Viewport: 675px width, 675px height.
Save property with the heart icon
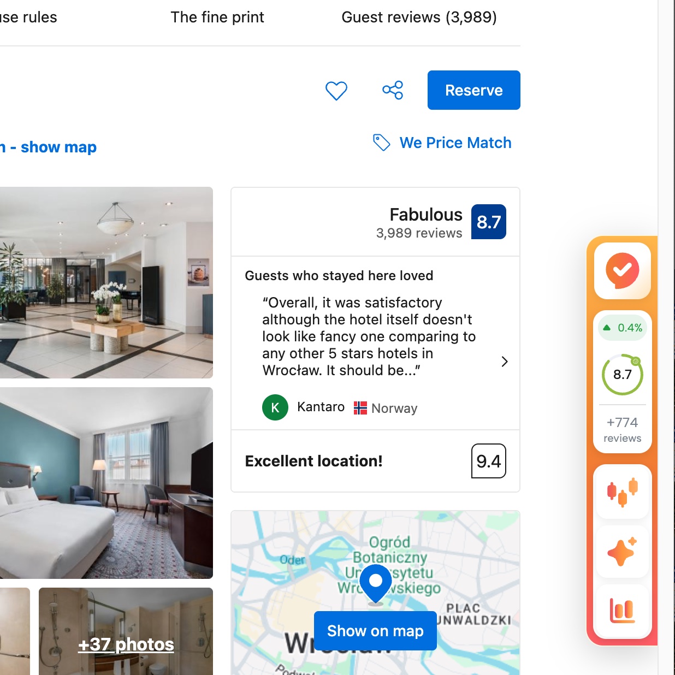click(x=336, y=91)
